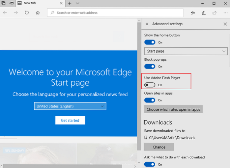Go back from Advanced settings pane
The width and height of the screenshot is (230, 168).
click(147, 24)
